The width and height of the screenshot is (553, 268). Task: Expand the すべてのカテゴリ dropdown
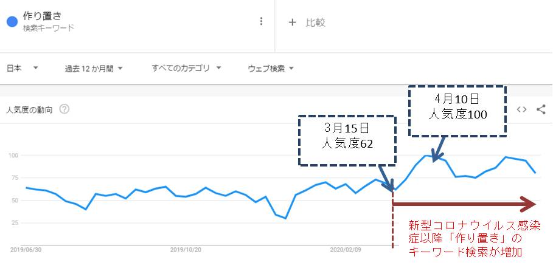(187, 68)
